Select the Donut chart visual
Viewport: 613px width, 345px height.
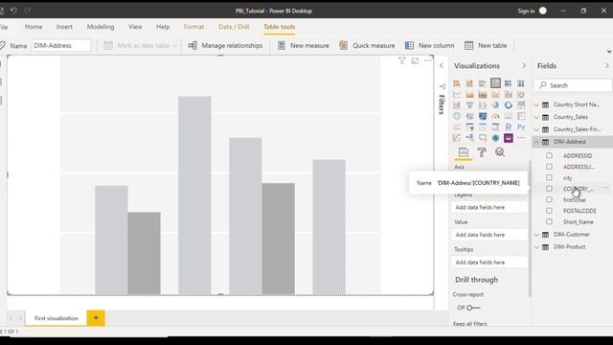coord(509,105)
